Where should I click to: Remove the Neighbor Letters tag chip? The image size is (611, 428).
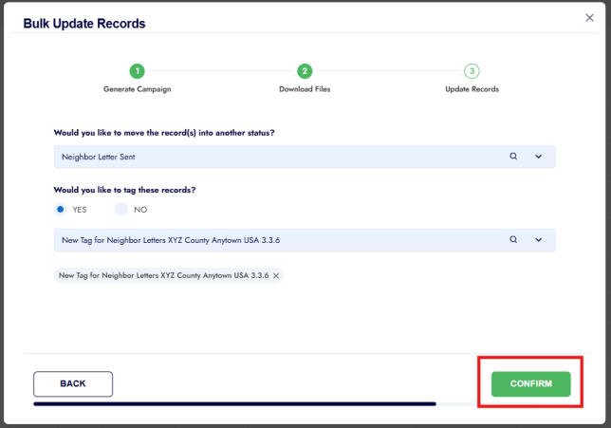[x=276, y=275]
